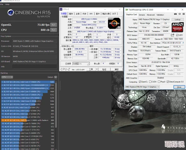Click the Bus Interface question mark

point(183,43)
